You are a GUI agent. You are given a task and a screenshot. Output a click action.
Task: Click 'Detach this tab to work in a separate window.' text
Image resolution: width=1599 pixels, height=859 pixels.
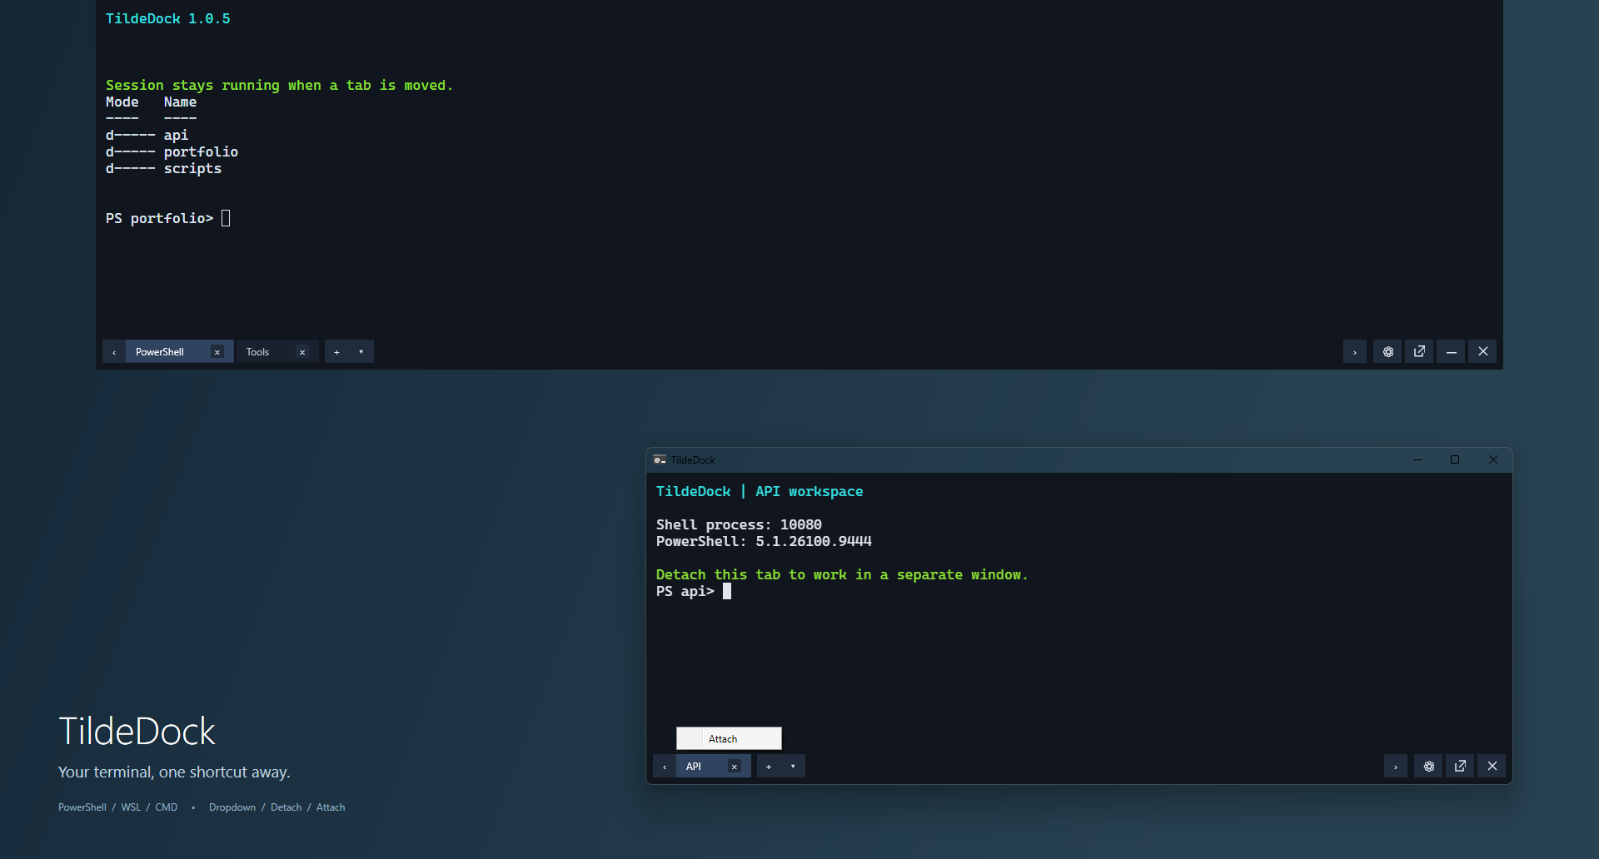tap(842, 575)
